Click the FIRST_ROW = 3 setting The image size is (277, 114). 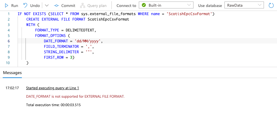58,57
